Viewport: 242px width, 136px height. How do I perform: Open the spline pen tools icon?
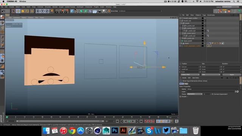(x=76, y=11)
